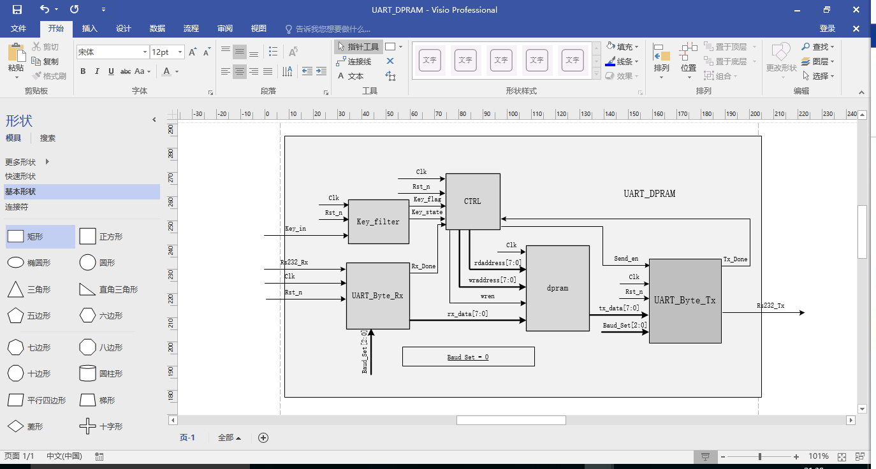Screen dimensions: 876x469
Task: Open the font size 12pt dropdown
Action: coord(180,52)
